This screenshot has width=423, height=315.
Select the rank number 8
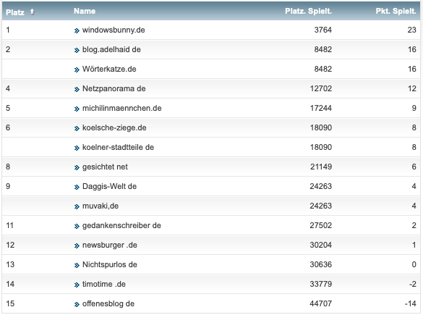pos(8,167)
